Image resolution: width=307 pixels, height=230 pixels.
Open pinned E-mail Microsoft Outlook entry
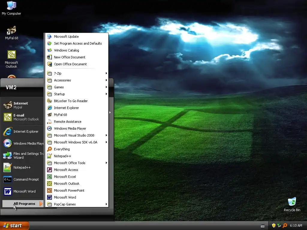pos(22,117)
